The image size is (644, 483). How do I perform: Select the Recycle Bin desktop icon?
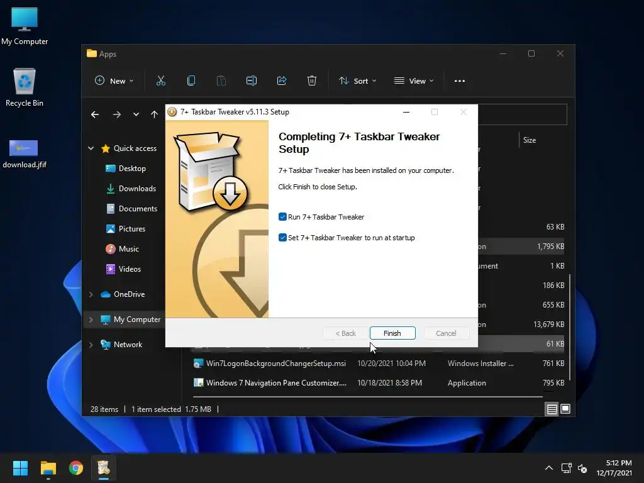pyautogui.click(x=25, y=87)
